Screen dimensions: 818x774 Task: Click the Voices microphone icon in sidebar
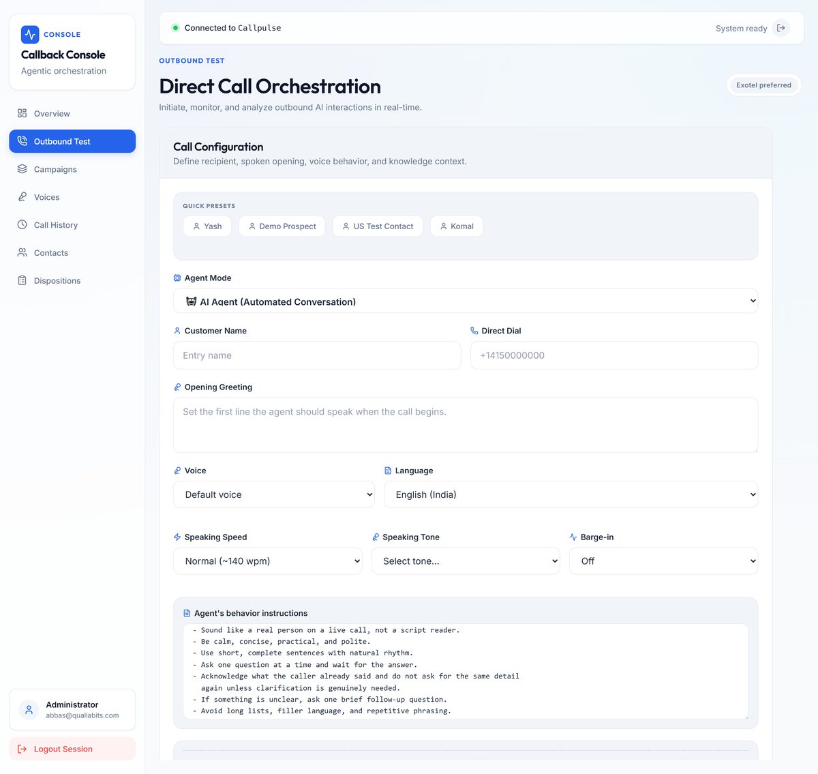tap(22, 197)
